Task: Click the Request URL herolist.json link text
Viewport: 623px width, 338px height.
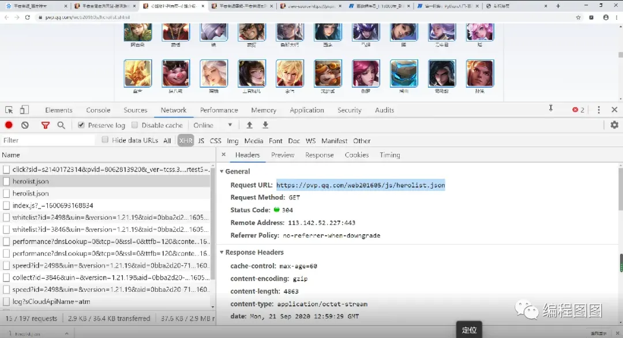Action: [361, 185]
